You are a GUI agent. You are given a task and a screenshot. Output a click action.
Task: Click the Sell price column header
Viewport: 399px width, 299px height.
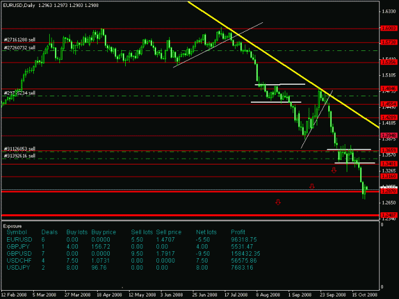pos(169,232)
